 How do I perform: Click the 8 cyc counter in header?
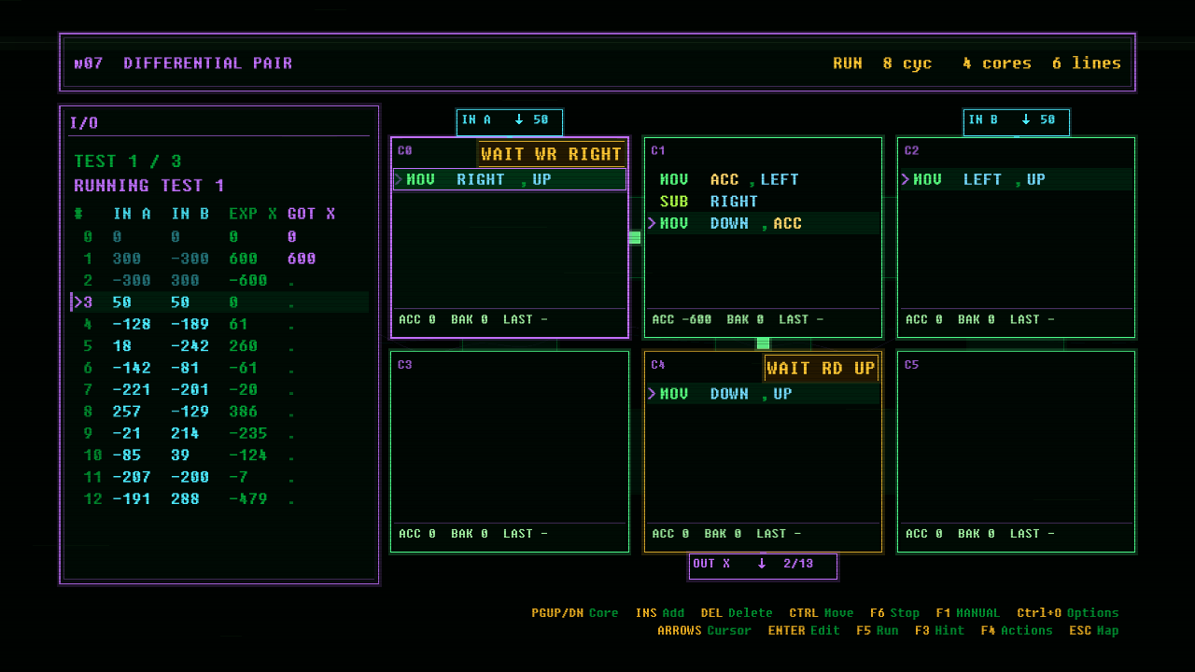coord(907,63)
